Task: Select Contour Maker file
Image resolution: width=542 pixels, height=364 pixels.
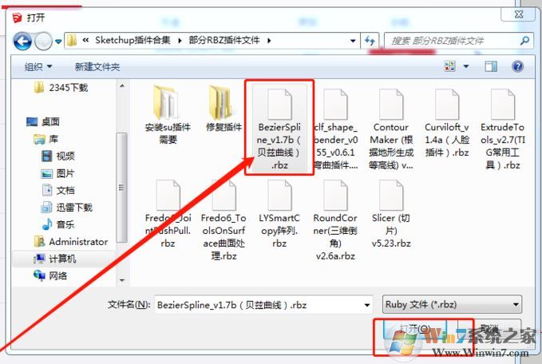Action: pyautogui.click(x=391, y=129)
